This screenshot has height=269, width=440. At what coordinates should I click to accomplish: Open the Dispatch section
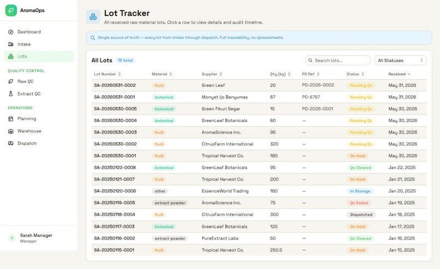(39, 143)
